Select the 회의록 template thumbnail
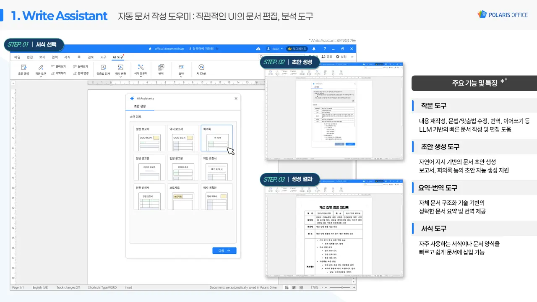Image resolution: width=537 pixels, height=302 pixels. tap(217, 137)
